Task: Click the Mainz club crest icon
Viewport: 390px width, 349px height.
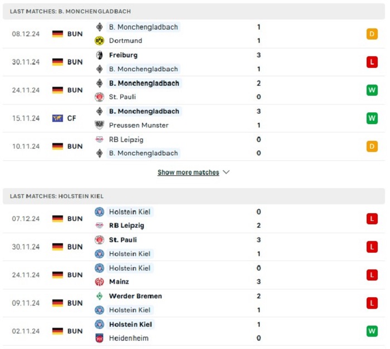Action: tap(99, 282)
